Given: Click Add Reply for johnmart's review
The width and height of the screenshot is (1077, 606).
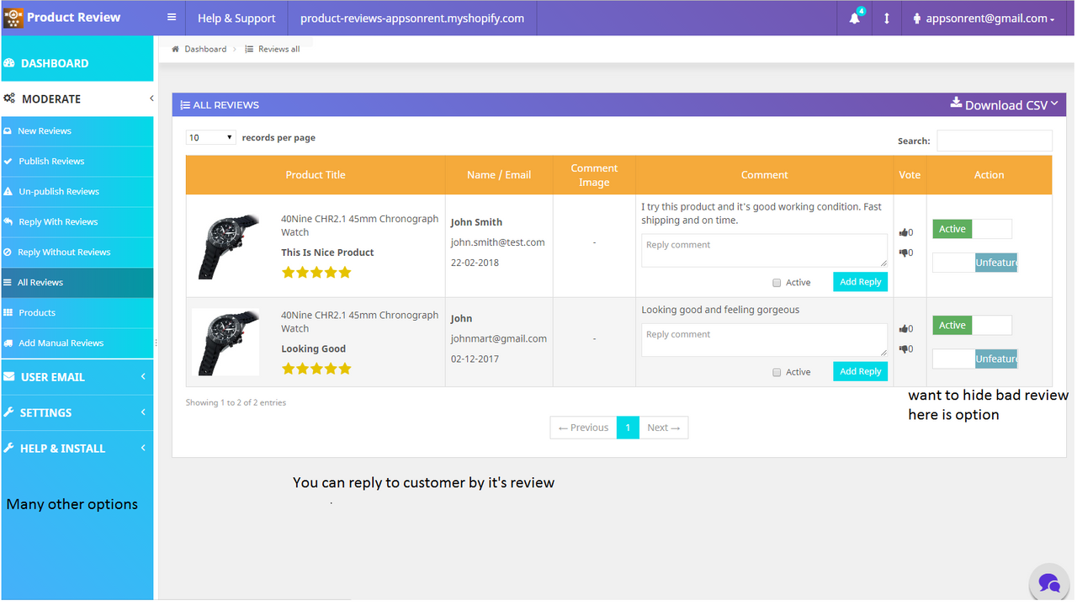Looking at the screenshot, I should pos(860,371).
